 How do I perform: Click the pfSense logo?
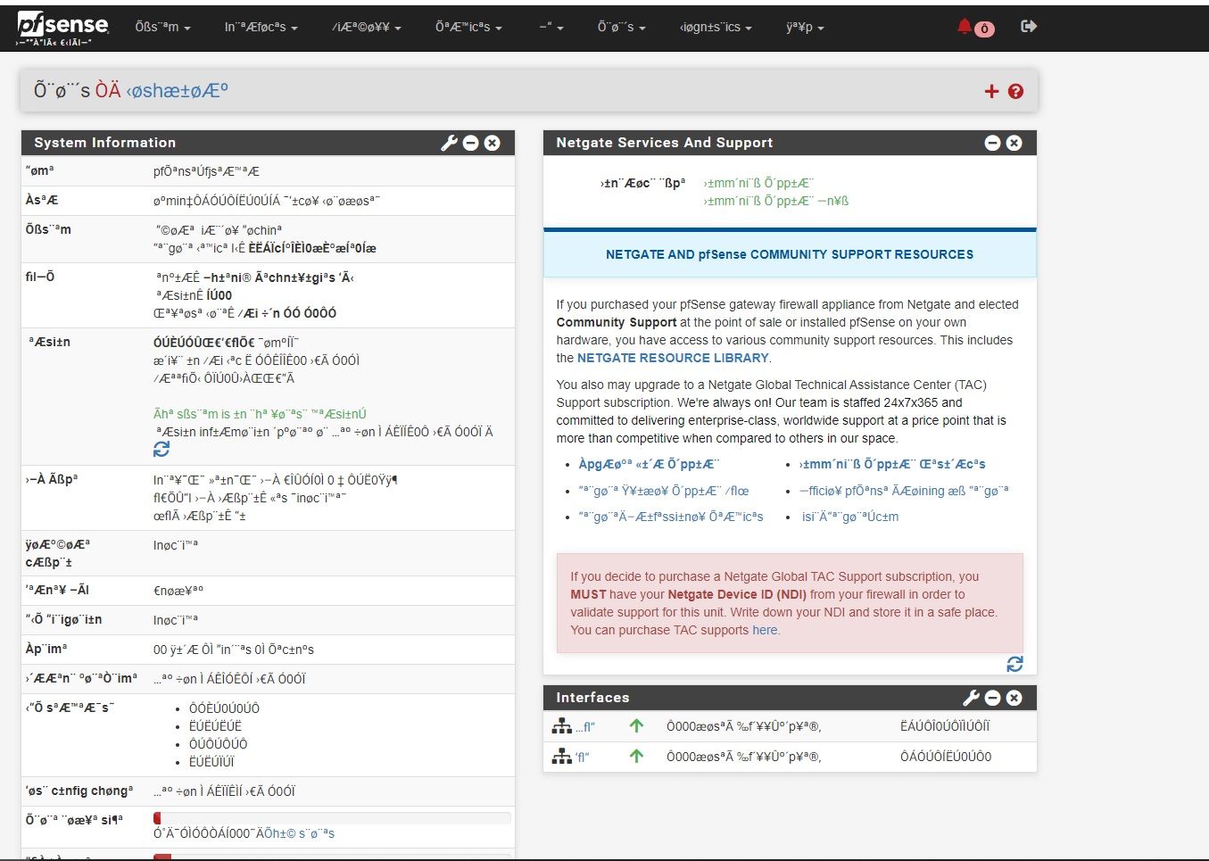[62, 27]
